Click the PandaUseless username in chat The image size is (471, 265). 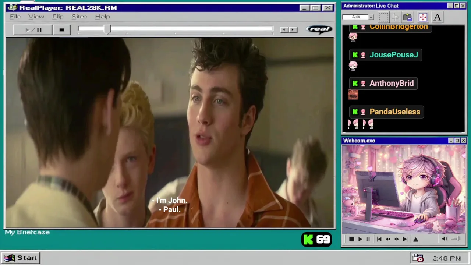tap(394, 112)
